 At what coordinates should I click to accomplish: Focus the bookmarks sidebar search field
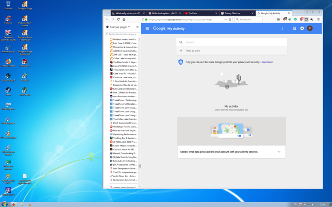[x=122, y=34]
